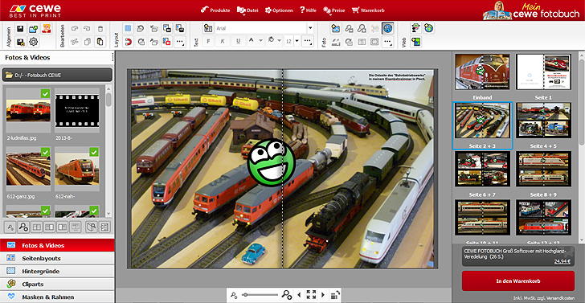Open the Seitenlayouts panel

click(x=57, y=258)
